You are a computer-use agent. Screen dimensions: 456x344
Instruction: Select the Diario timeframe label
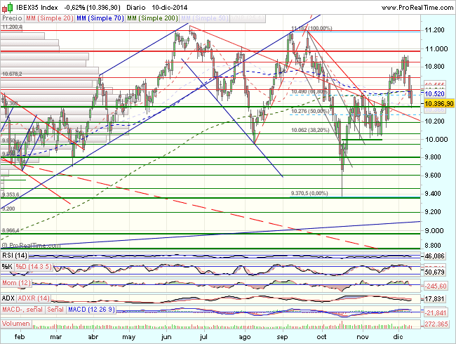coord(136,8)
